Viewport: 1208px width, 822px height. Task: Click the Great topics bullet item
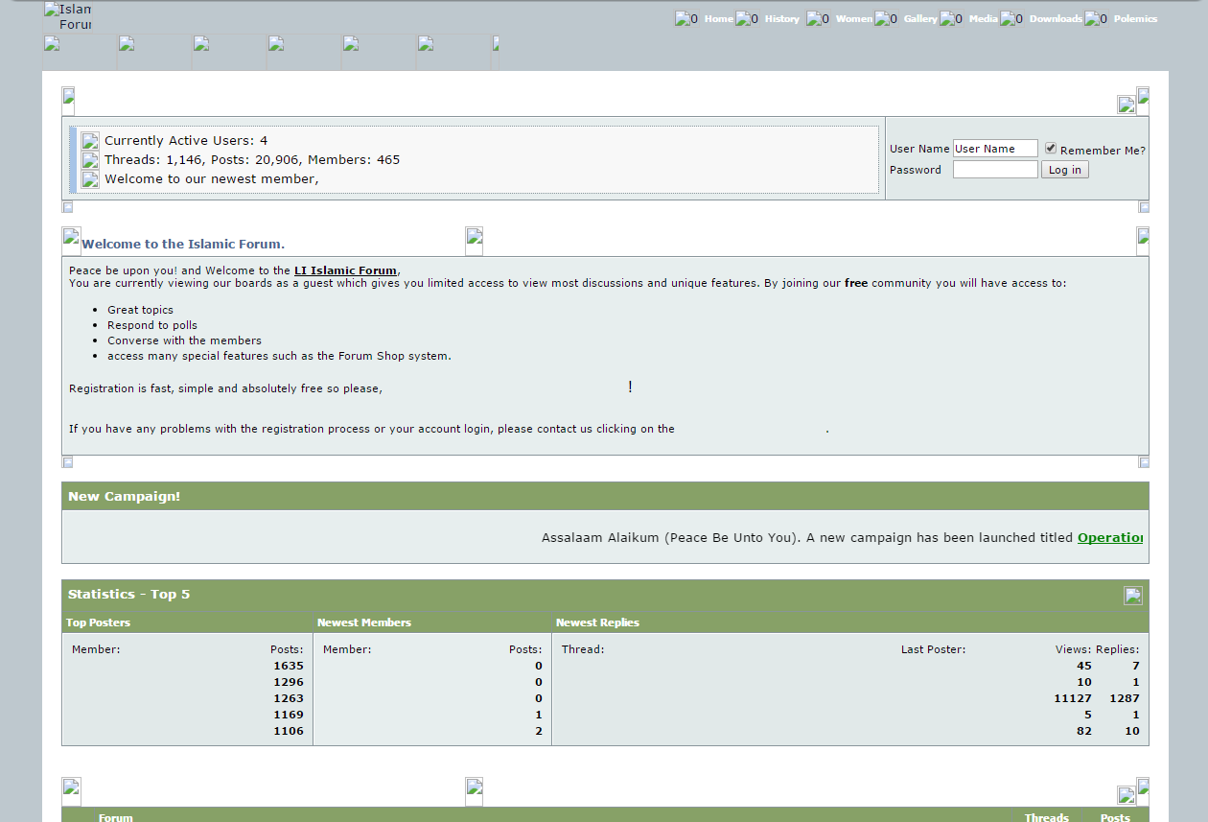click(141, 310)
